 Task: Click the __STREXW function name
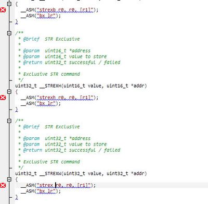pos(51,173)
